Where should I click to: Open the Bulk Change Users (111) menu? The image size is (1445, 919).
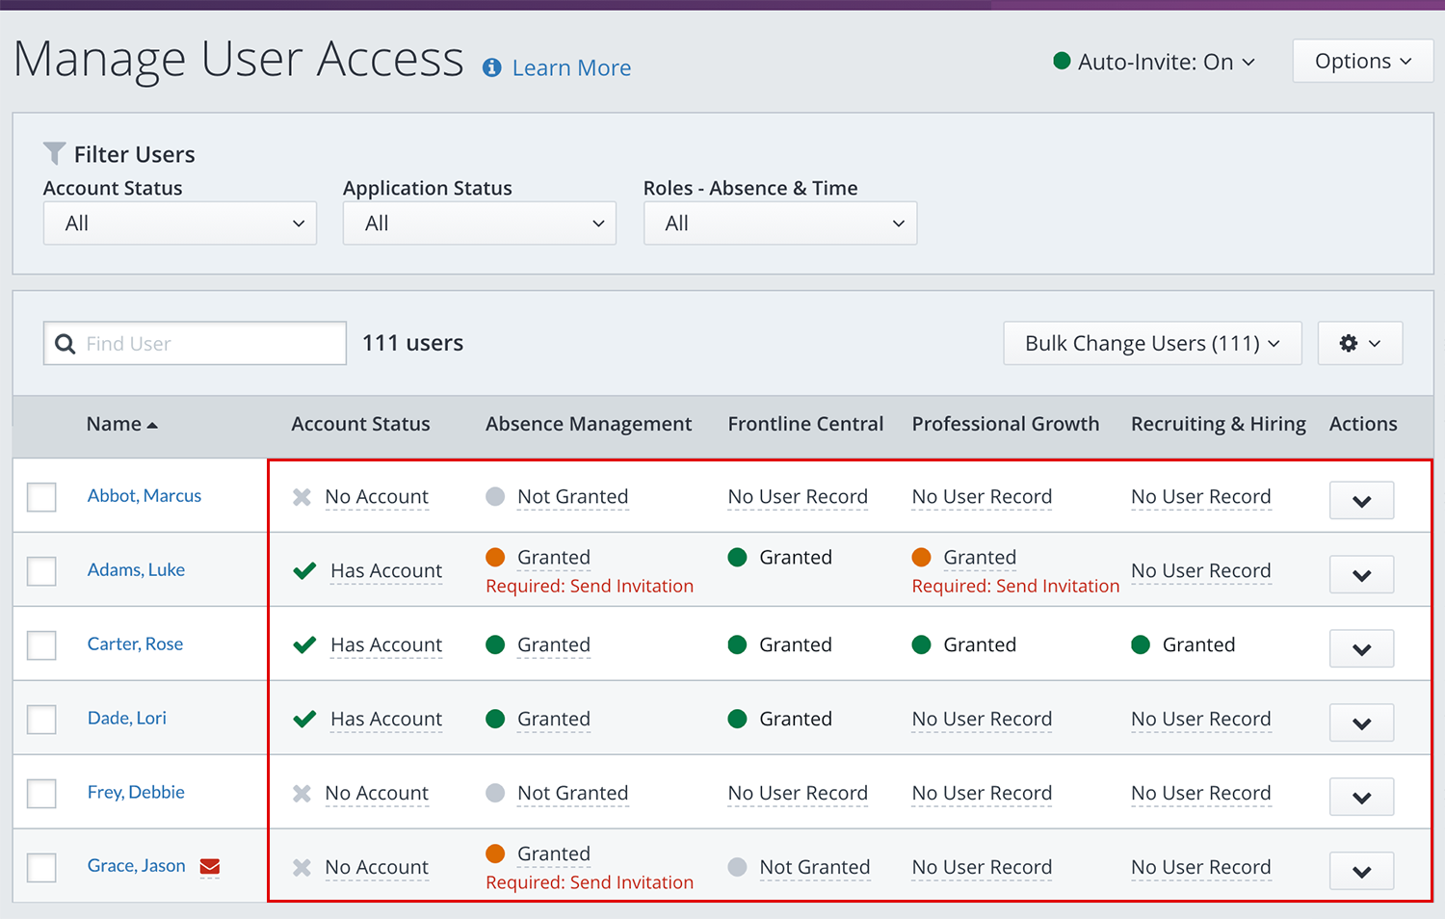click(x=1152, y=344)
